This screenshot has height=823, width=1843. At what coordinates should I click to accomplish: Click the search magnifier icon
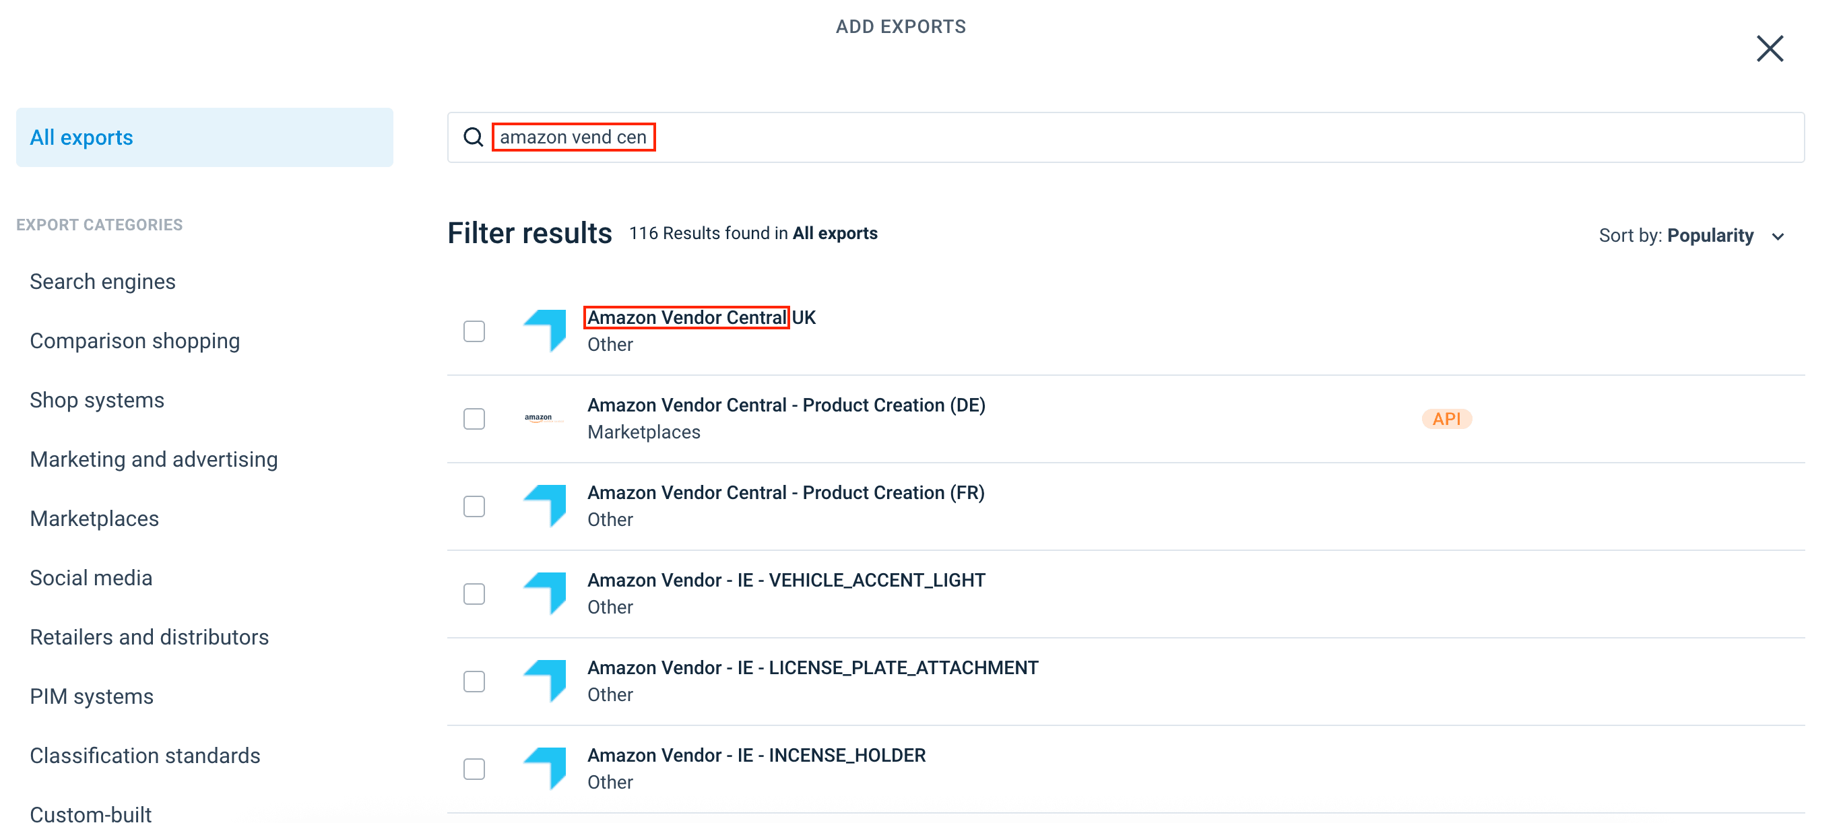coord(473,137)
